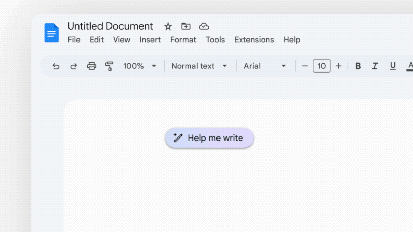Redo the last action
The height and width of the screenshot is (232, 413).
pyautogui.click(x=73, y=66)
